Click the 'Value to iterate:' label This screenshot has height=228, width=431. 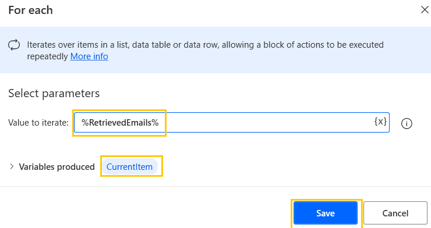coord(38,123)
